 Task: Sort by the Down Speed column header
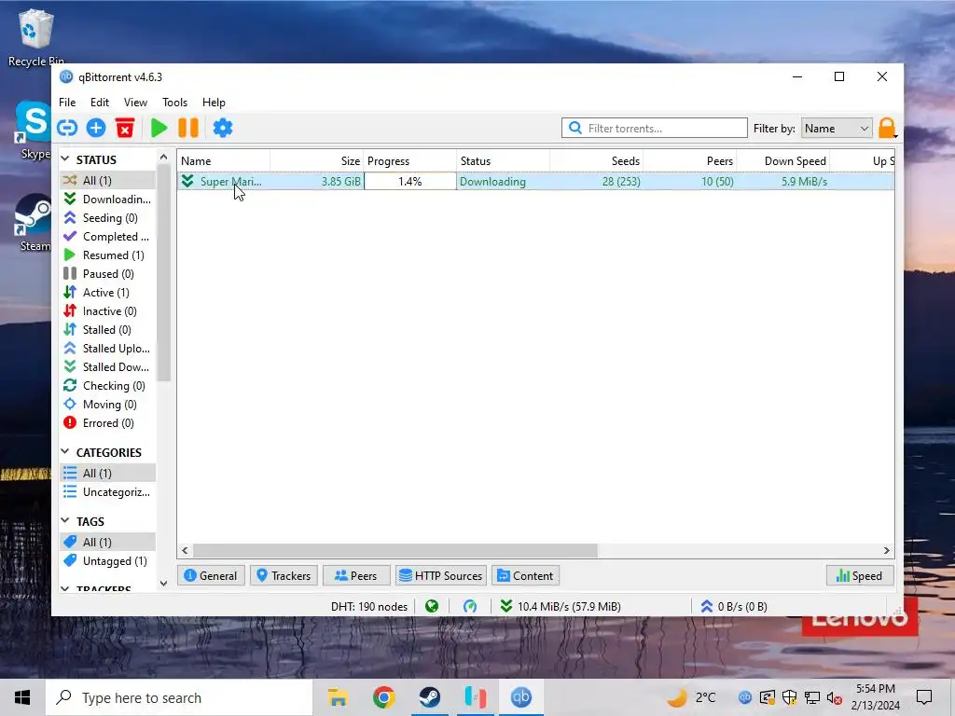click(783, 161)
